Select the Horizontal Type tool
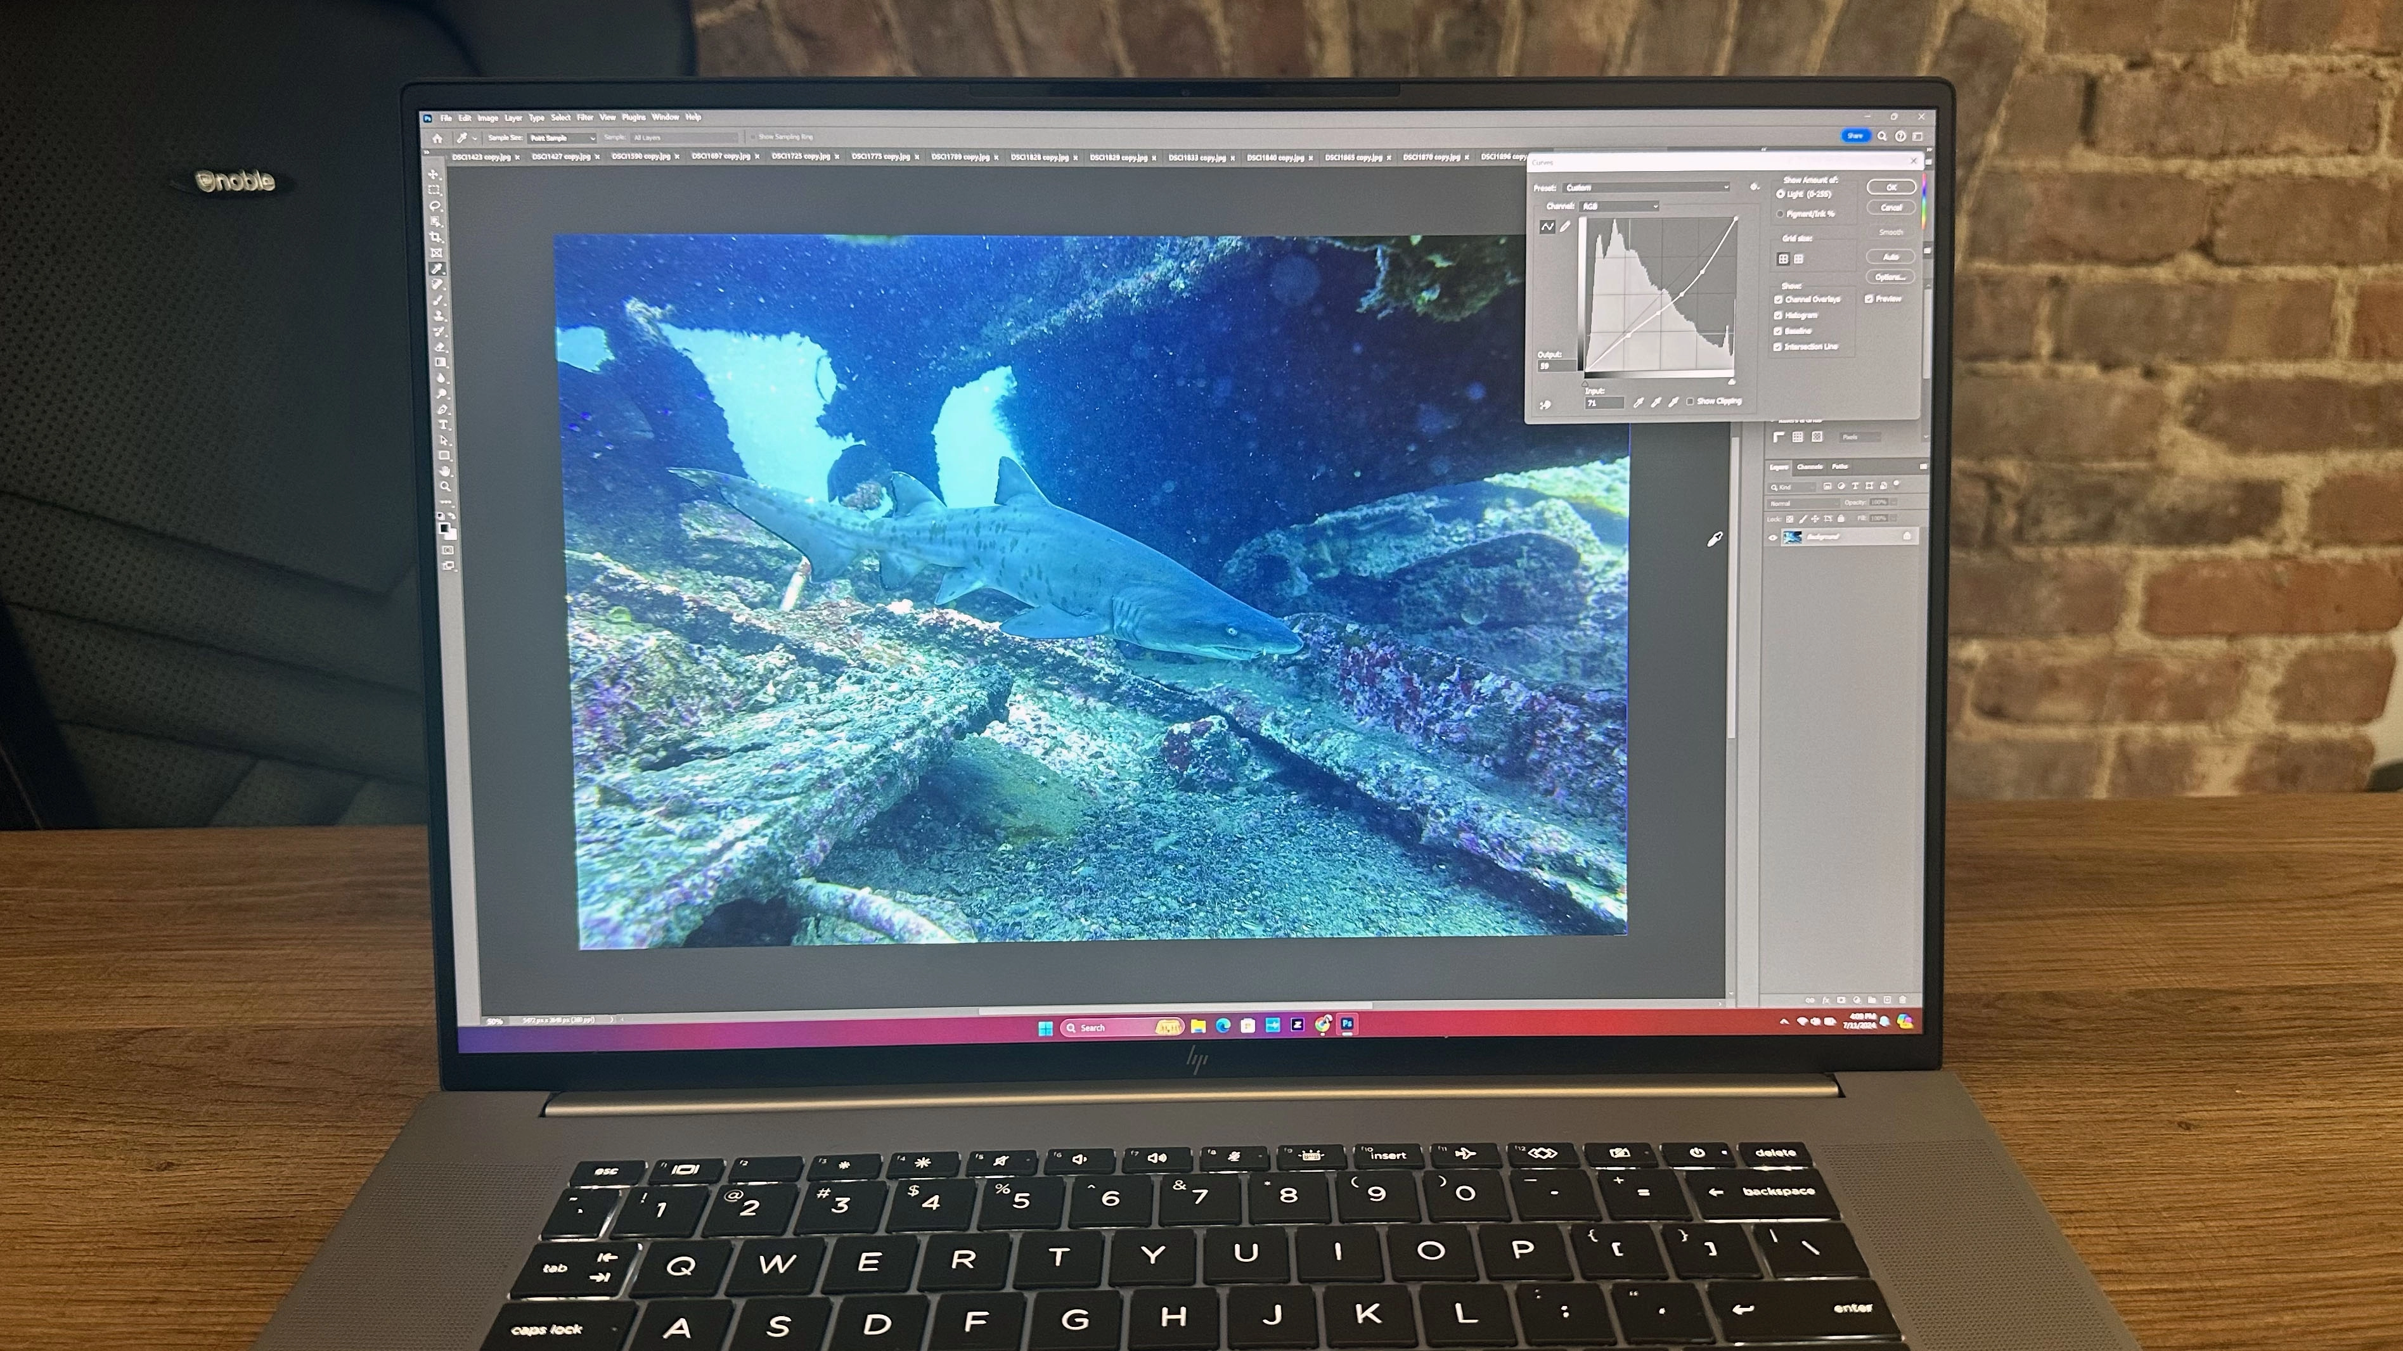The height and width of the screenshot is (1351, 2403). (x=443, y=424)
